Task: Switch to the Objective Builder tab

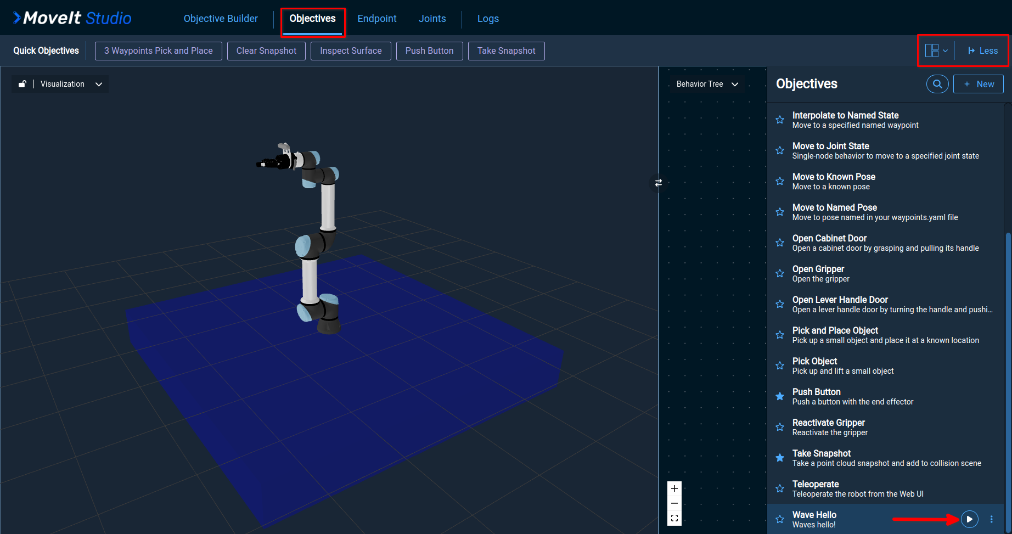Action: [x=221, y=19]
